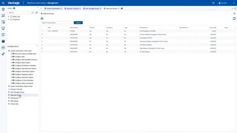This screenshot has height=133, width=237.
Task: Open the window-panel sidebar icon below the monitor
Action: 3,35
